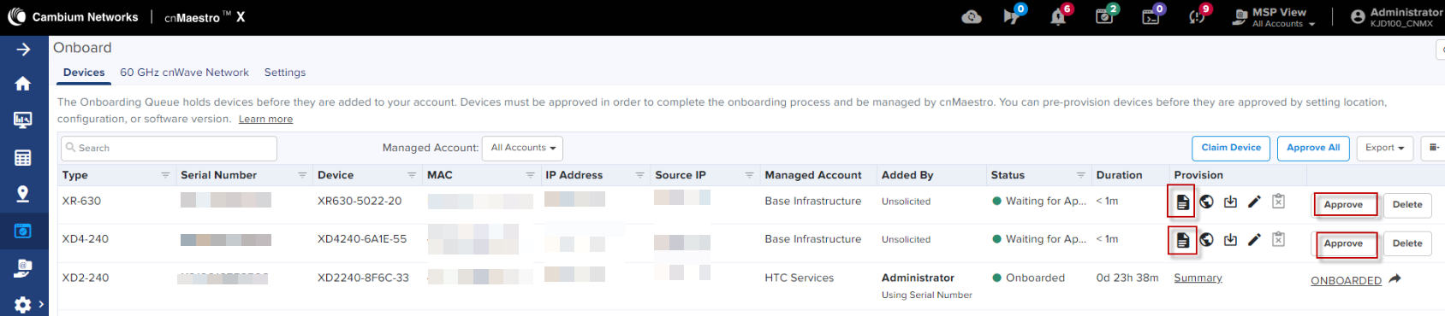Click the Duration column header

coord(1119,175)
